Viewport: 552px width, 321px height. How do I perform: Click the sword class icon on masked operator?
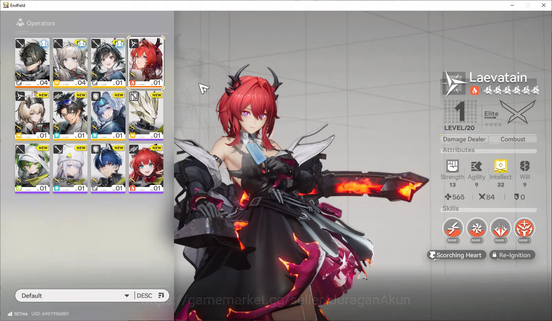click(20, 44)
